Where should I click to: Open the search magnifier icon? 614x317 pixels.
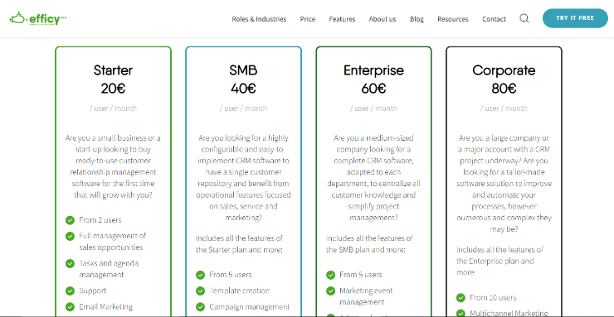[524, 18]
